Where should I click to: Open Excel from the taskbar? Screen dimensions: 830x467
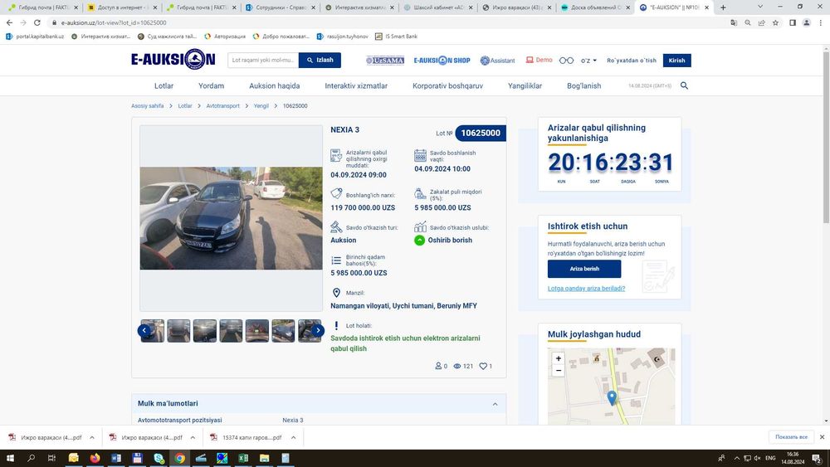243,458
